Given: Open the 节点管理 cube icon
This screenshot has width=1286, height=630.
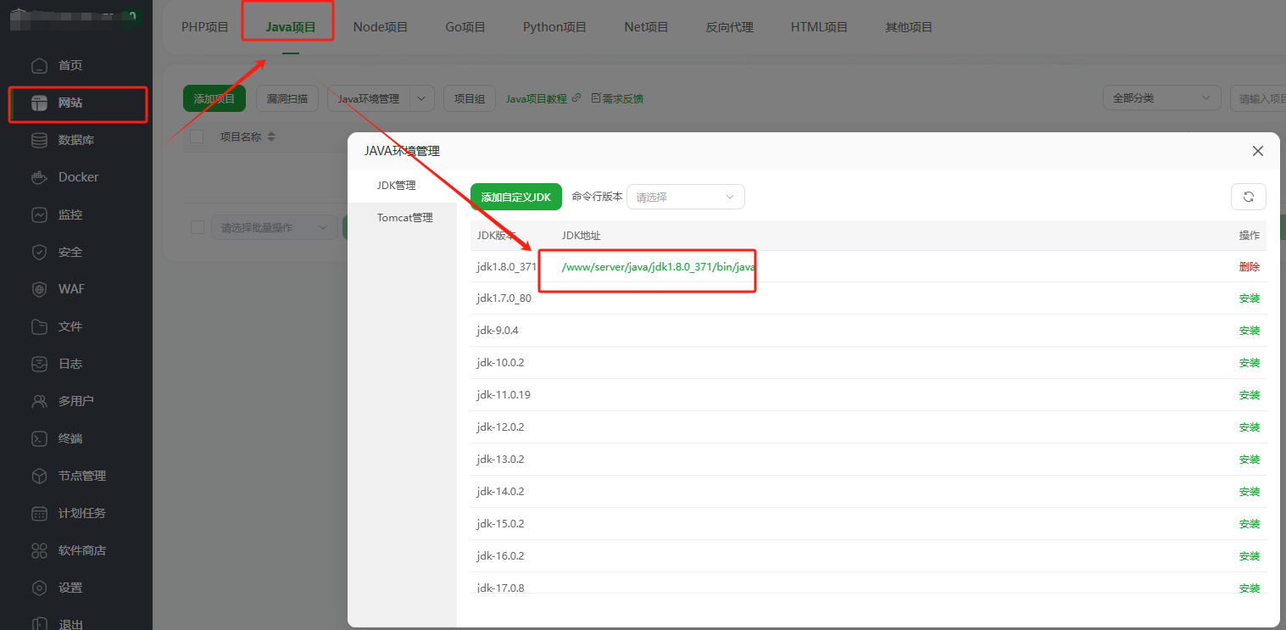Looking at the screenshot, I should 39,476.
